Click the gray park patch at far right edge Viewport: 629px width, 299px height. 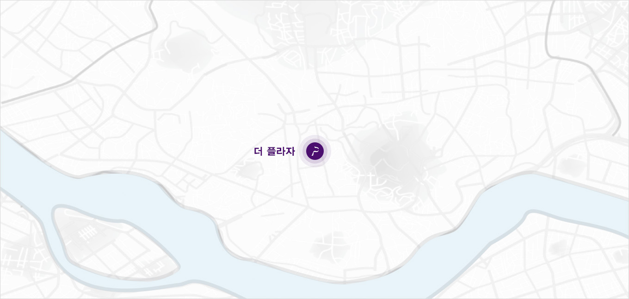click(570, 165)
